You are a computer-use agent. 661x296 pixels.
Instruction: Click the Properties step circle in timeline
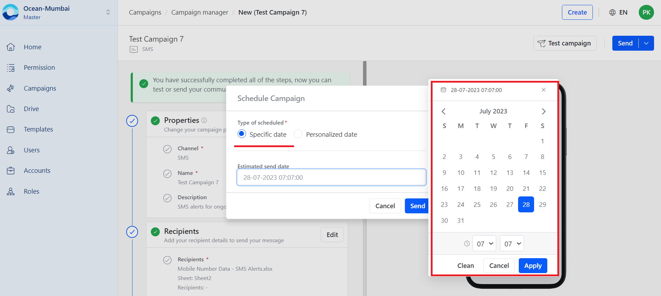click(x=132, y=121)
